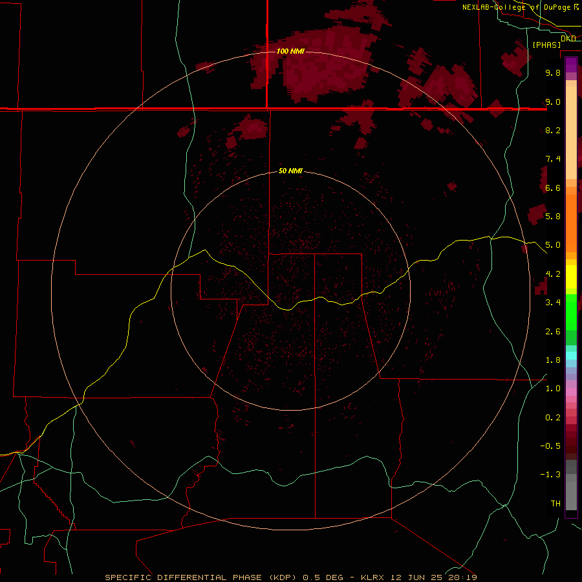Click the -0.5 color scale value
Viewport: 582px width, 582px height.
550,446
